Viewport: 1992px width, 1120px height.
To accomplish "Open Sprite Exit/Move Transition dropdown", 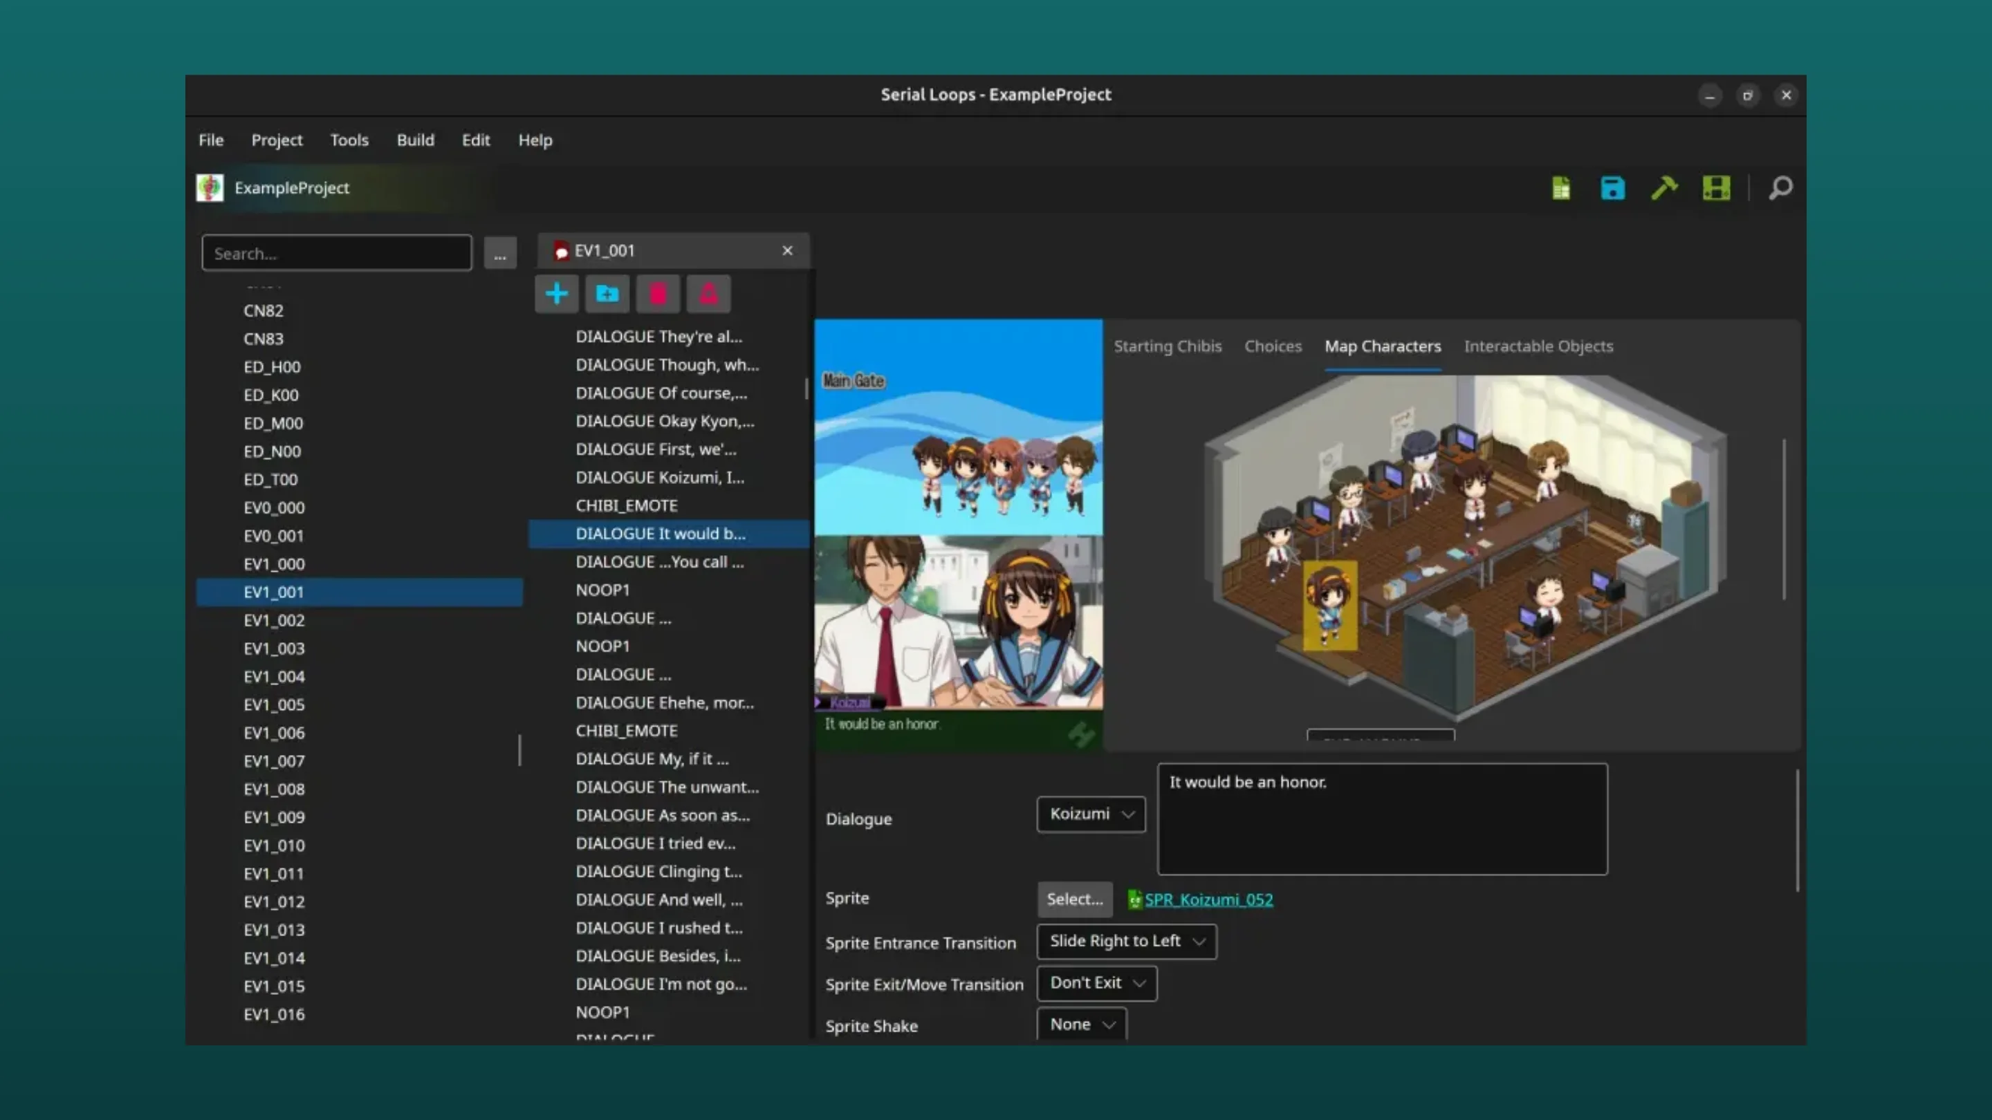I will point(1096,982).
